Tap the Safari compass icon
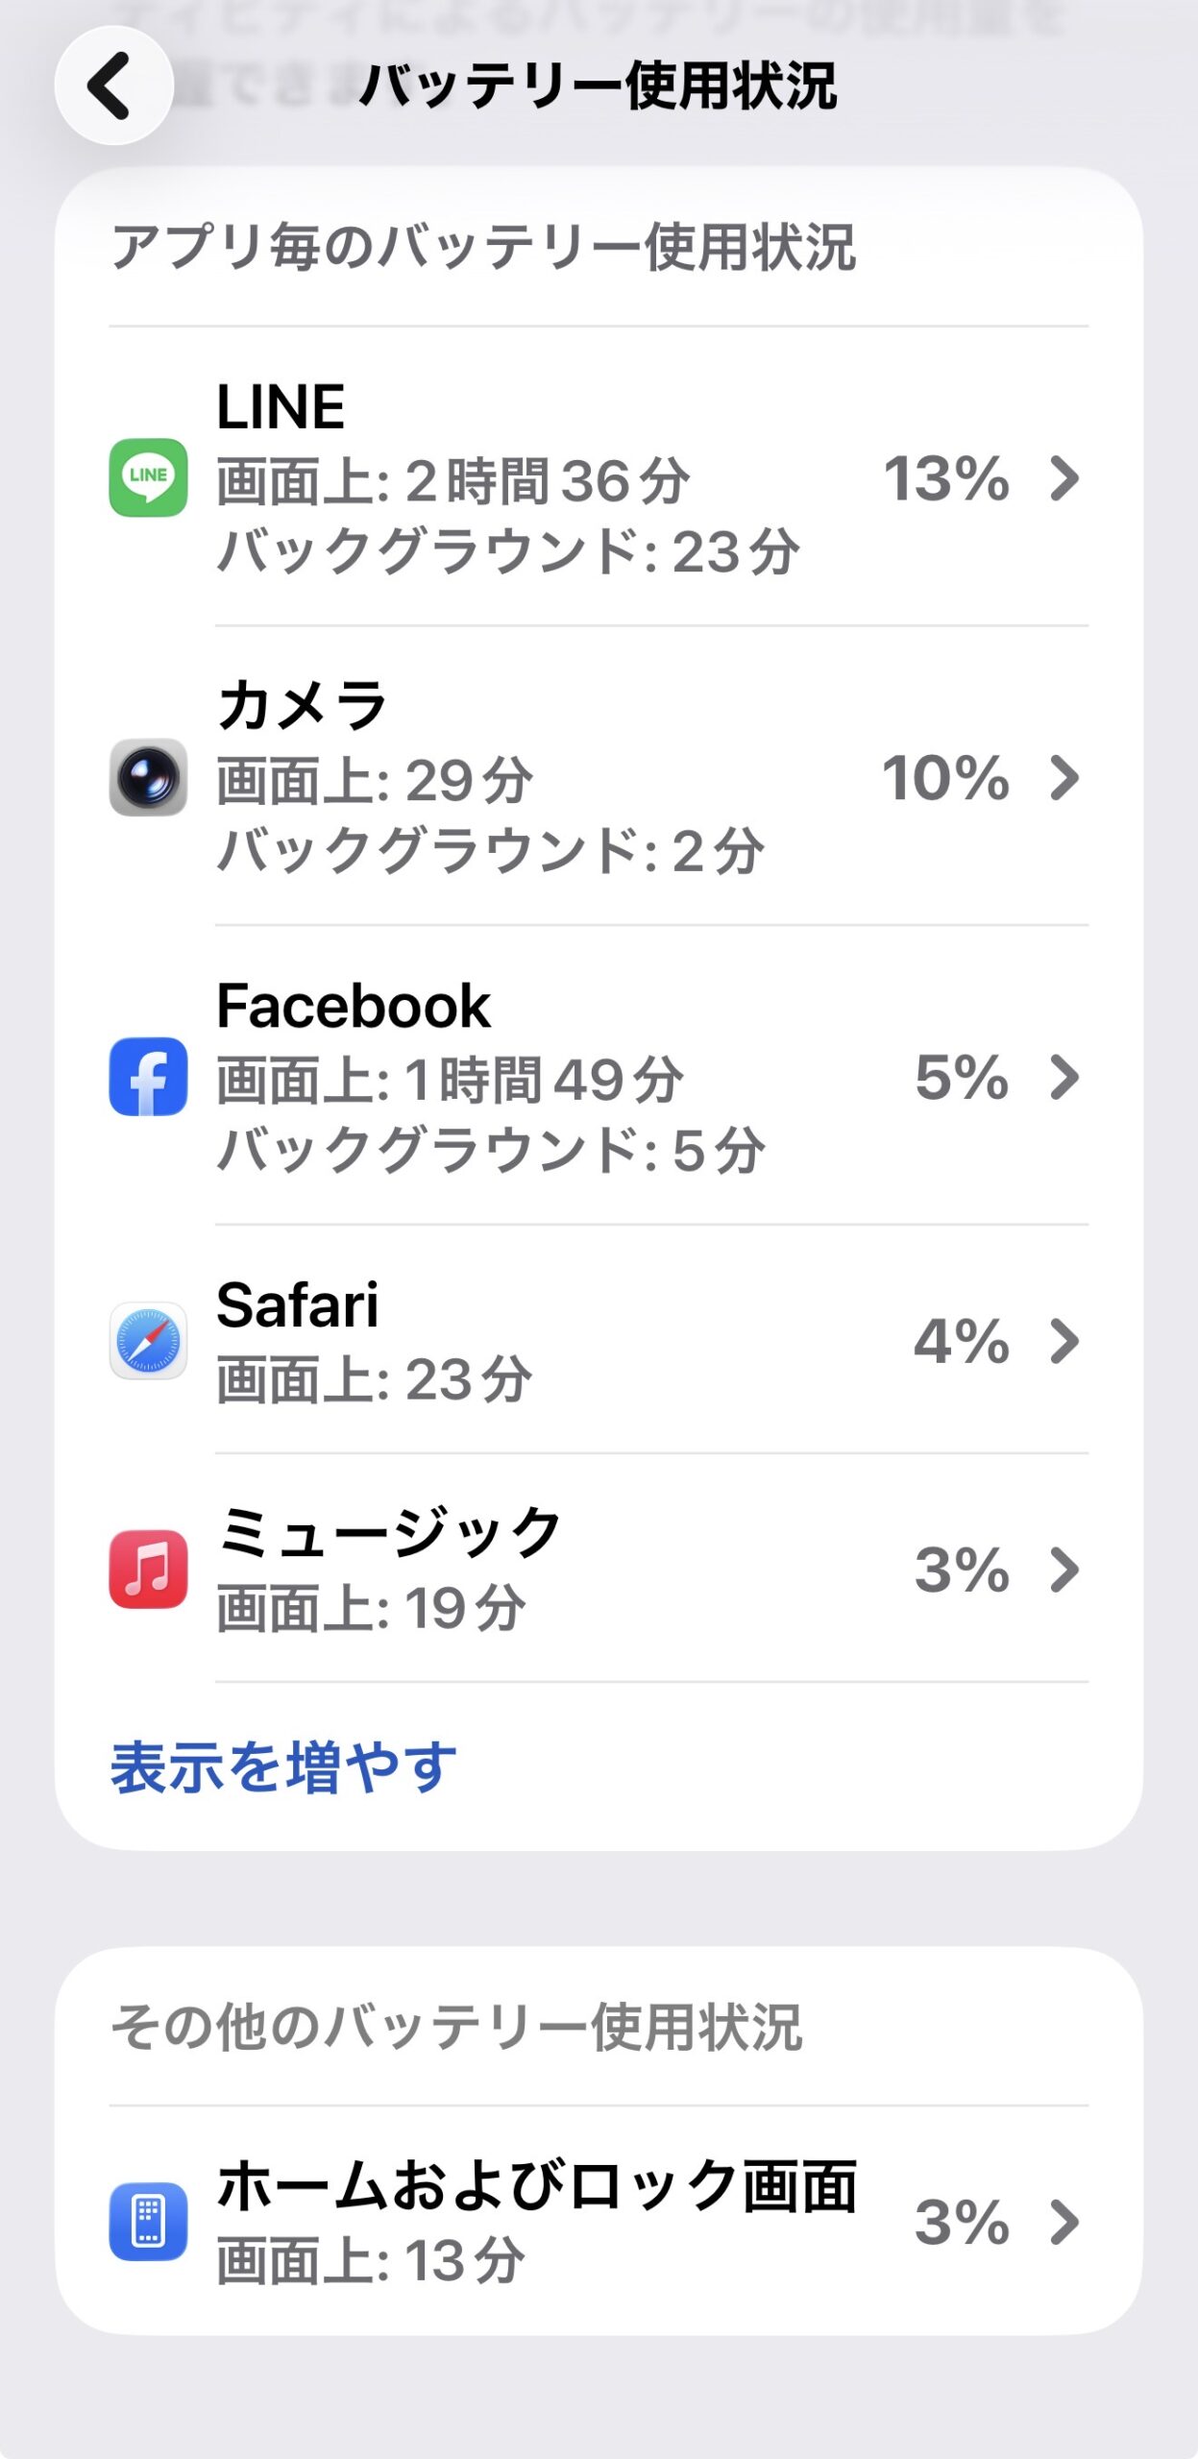1198x2459 pixels. pos(148,1341)
